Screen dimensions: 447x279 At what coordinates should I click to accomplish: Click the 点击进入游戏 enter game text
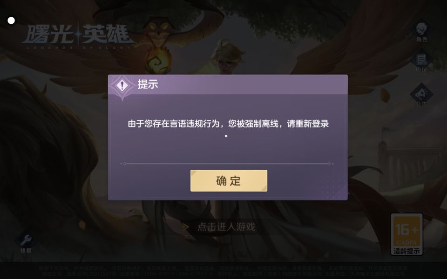(x=226, y=227)
